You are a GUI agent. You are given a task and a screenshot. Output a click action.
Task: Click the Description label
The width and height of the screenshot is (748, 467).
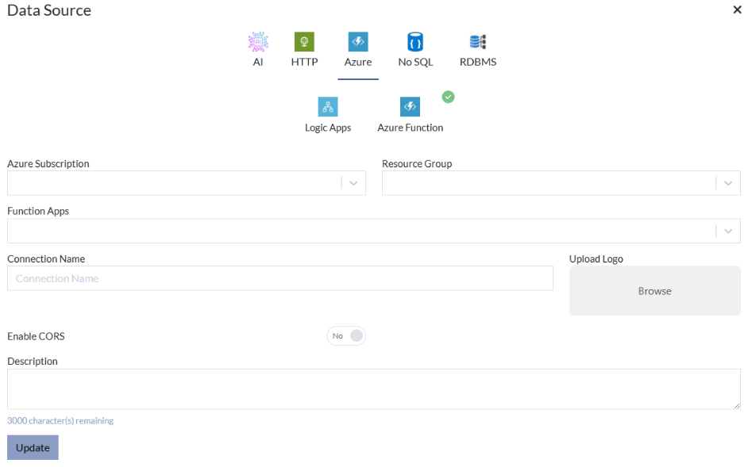coord(33,362)
